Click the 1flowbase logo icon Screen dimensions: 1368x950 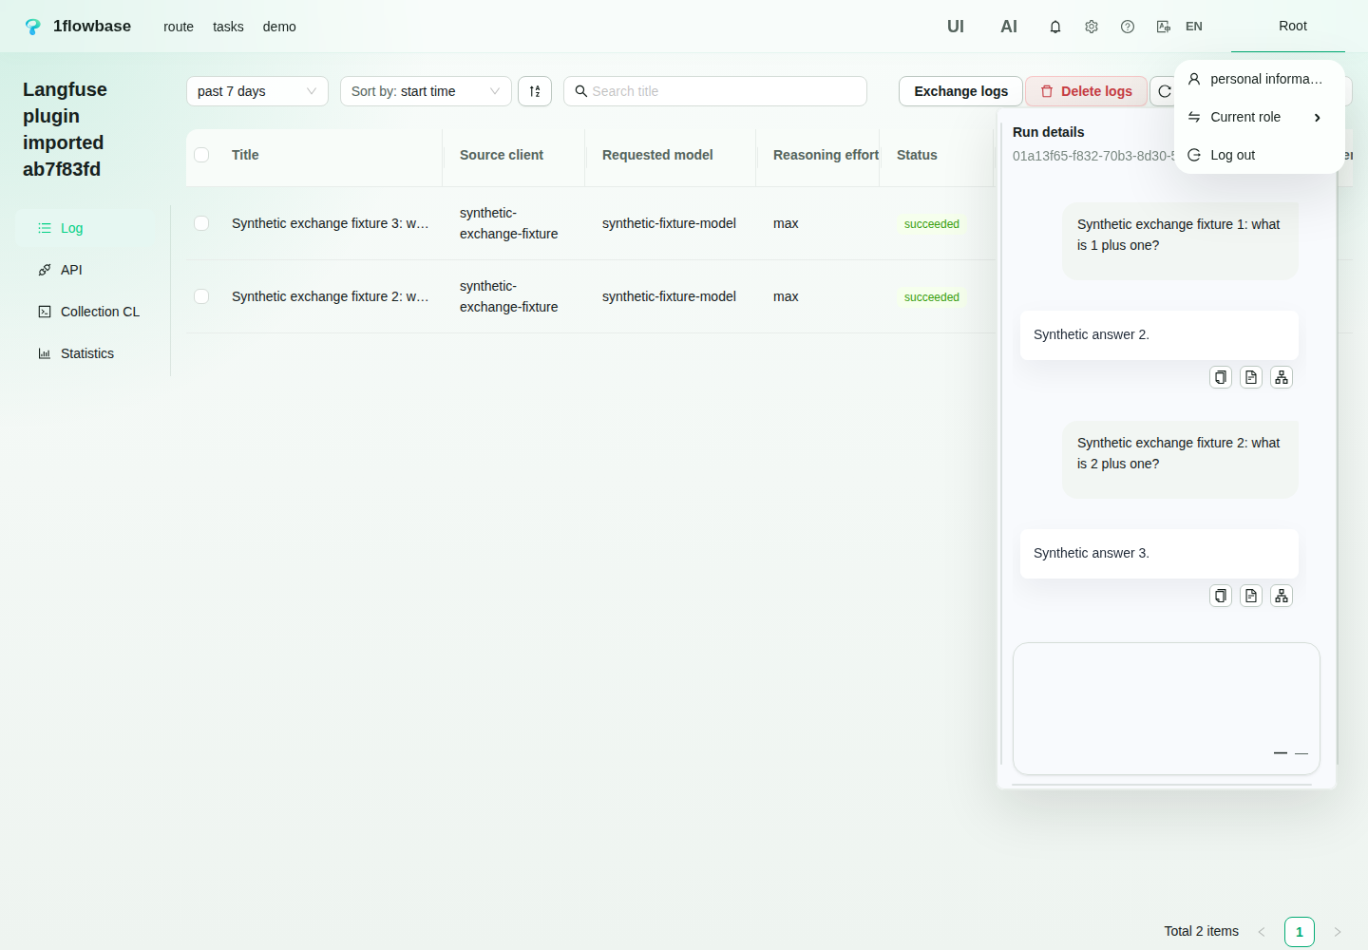coord(33,27)
